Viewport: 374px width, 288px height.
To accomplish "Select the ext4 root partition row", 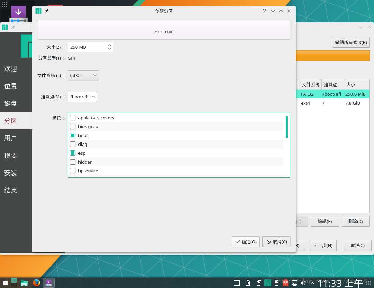I will pos(332,103).
